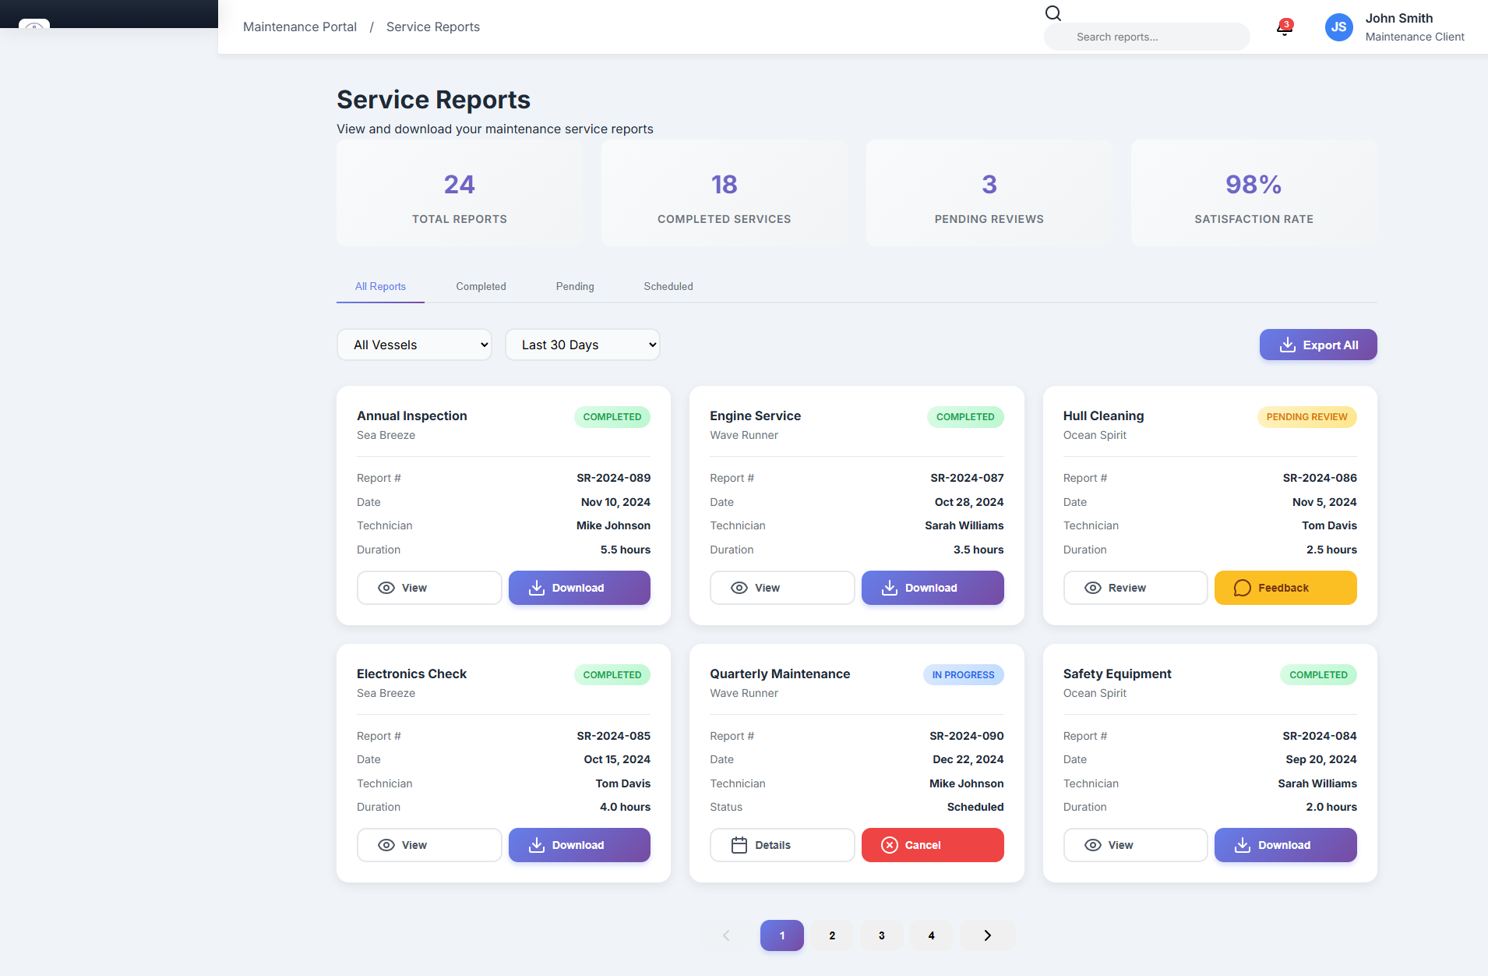Open Details for Quarterly Maintenance
Screen dimensions: 1488x976
pos(781,845)
